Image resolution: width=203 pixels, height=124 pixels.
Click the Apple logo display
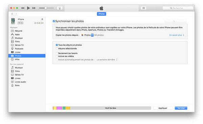pos(101,8)
